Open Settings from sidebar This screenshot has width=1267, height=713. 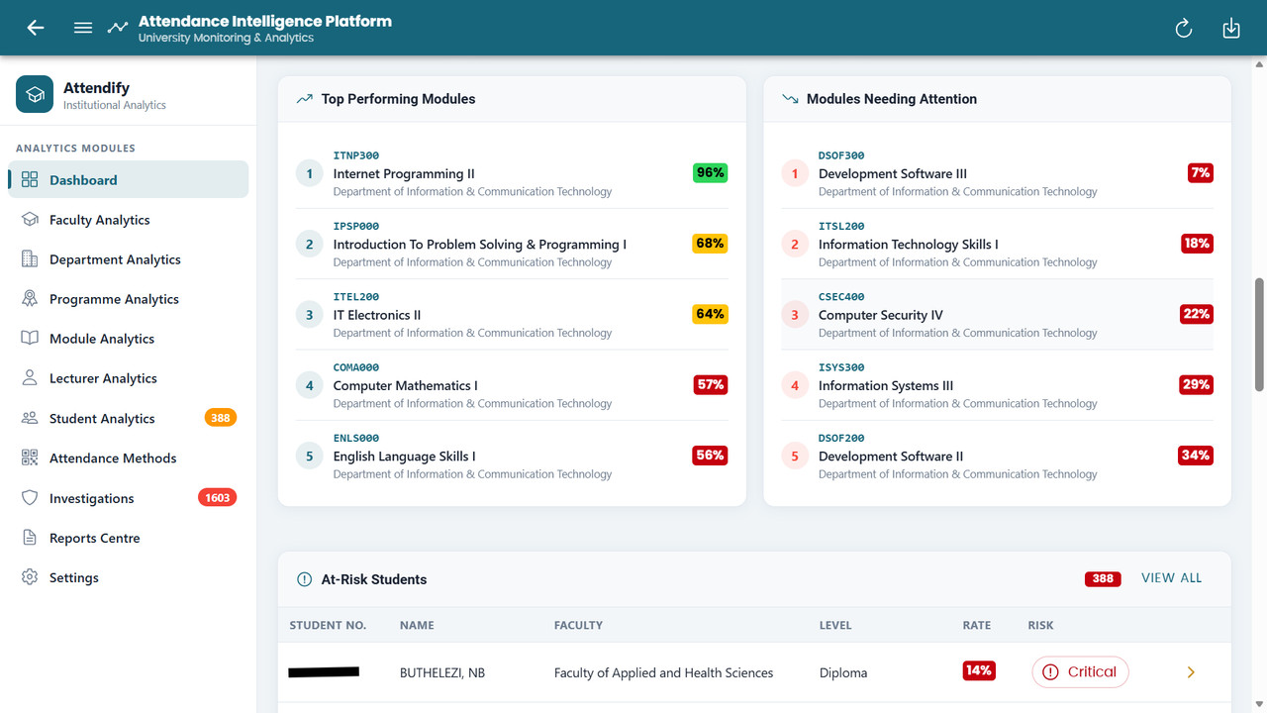coord(129,577)
